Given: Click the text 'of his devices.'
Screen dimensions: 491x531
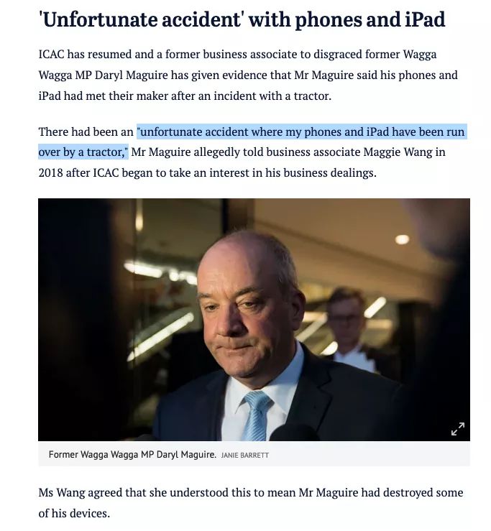Looking at the screenshot, I should [74, 513].
